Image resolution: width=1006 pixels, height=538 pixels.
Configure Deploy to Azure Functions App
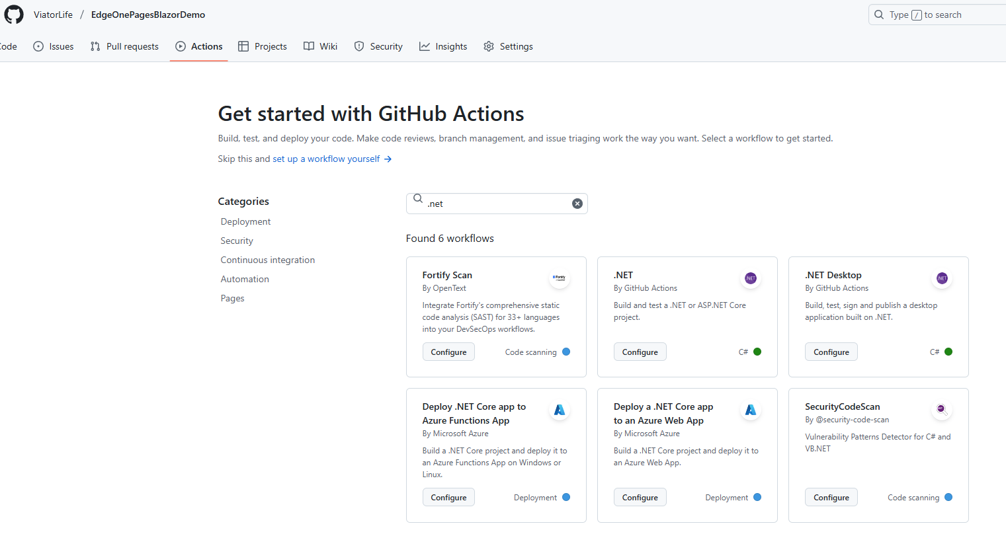(448, 498)
